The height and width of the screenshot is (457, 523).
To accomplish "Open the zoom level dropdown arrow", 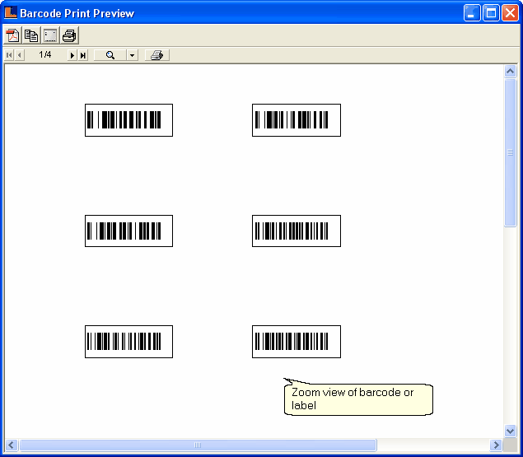I will [x=133, y=55].
